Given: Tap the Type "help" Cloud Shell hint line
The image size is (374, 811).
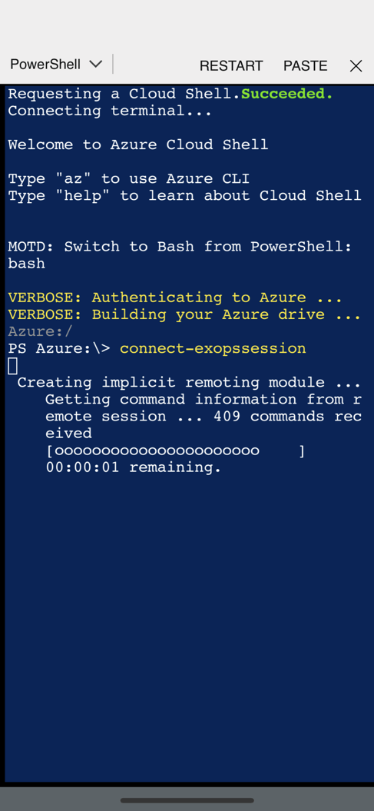Looking at the screenshot, I should 184,196.
